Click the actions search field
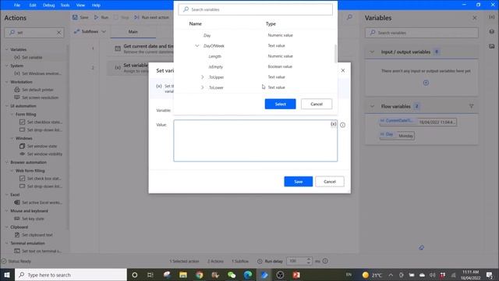Image resolution: width=499 pixels, height=281 pixels. (x=34, y=33)
